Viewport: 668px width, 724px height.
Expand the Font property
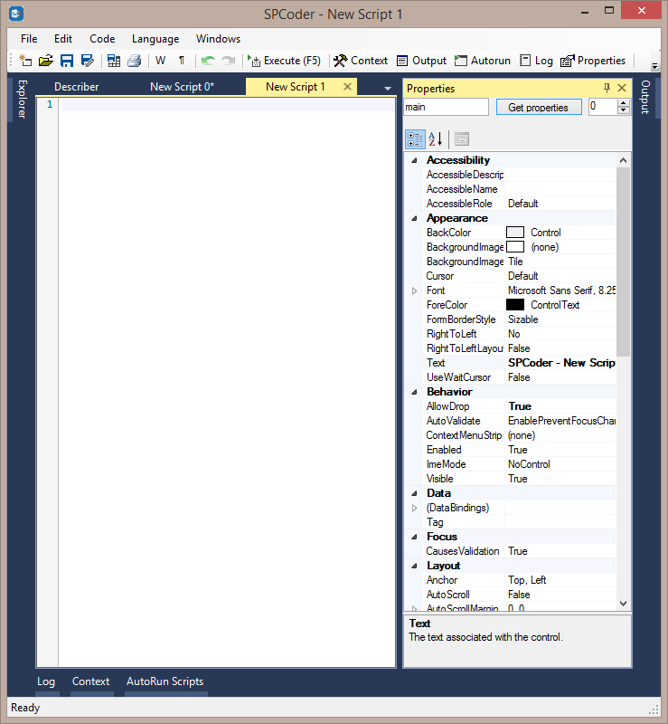pos(414,291)
